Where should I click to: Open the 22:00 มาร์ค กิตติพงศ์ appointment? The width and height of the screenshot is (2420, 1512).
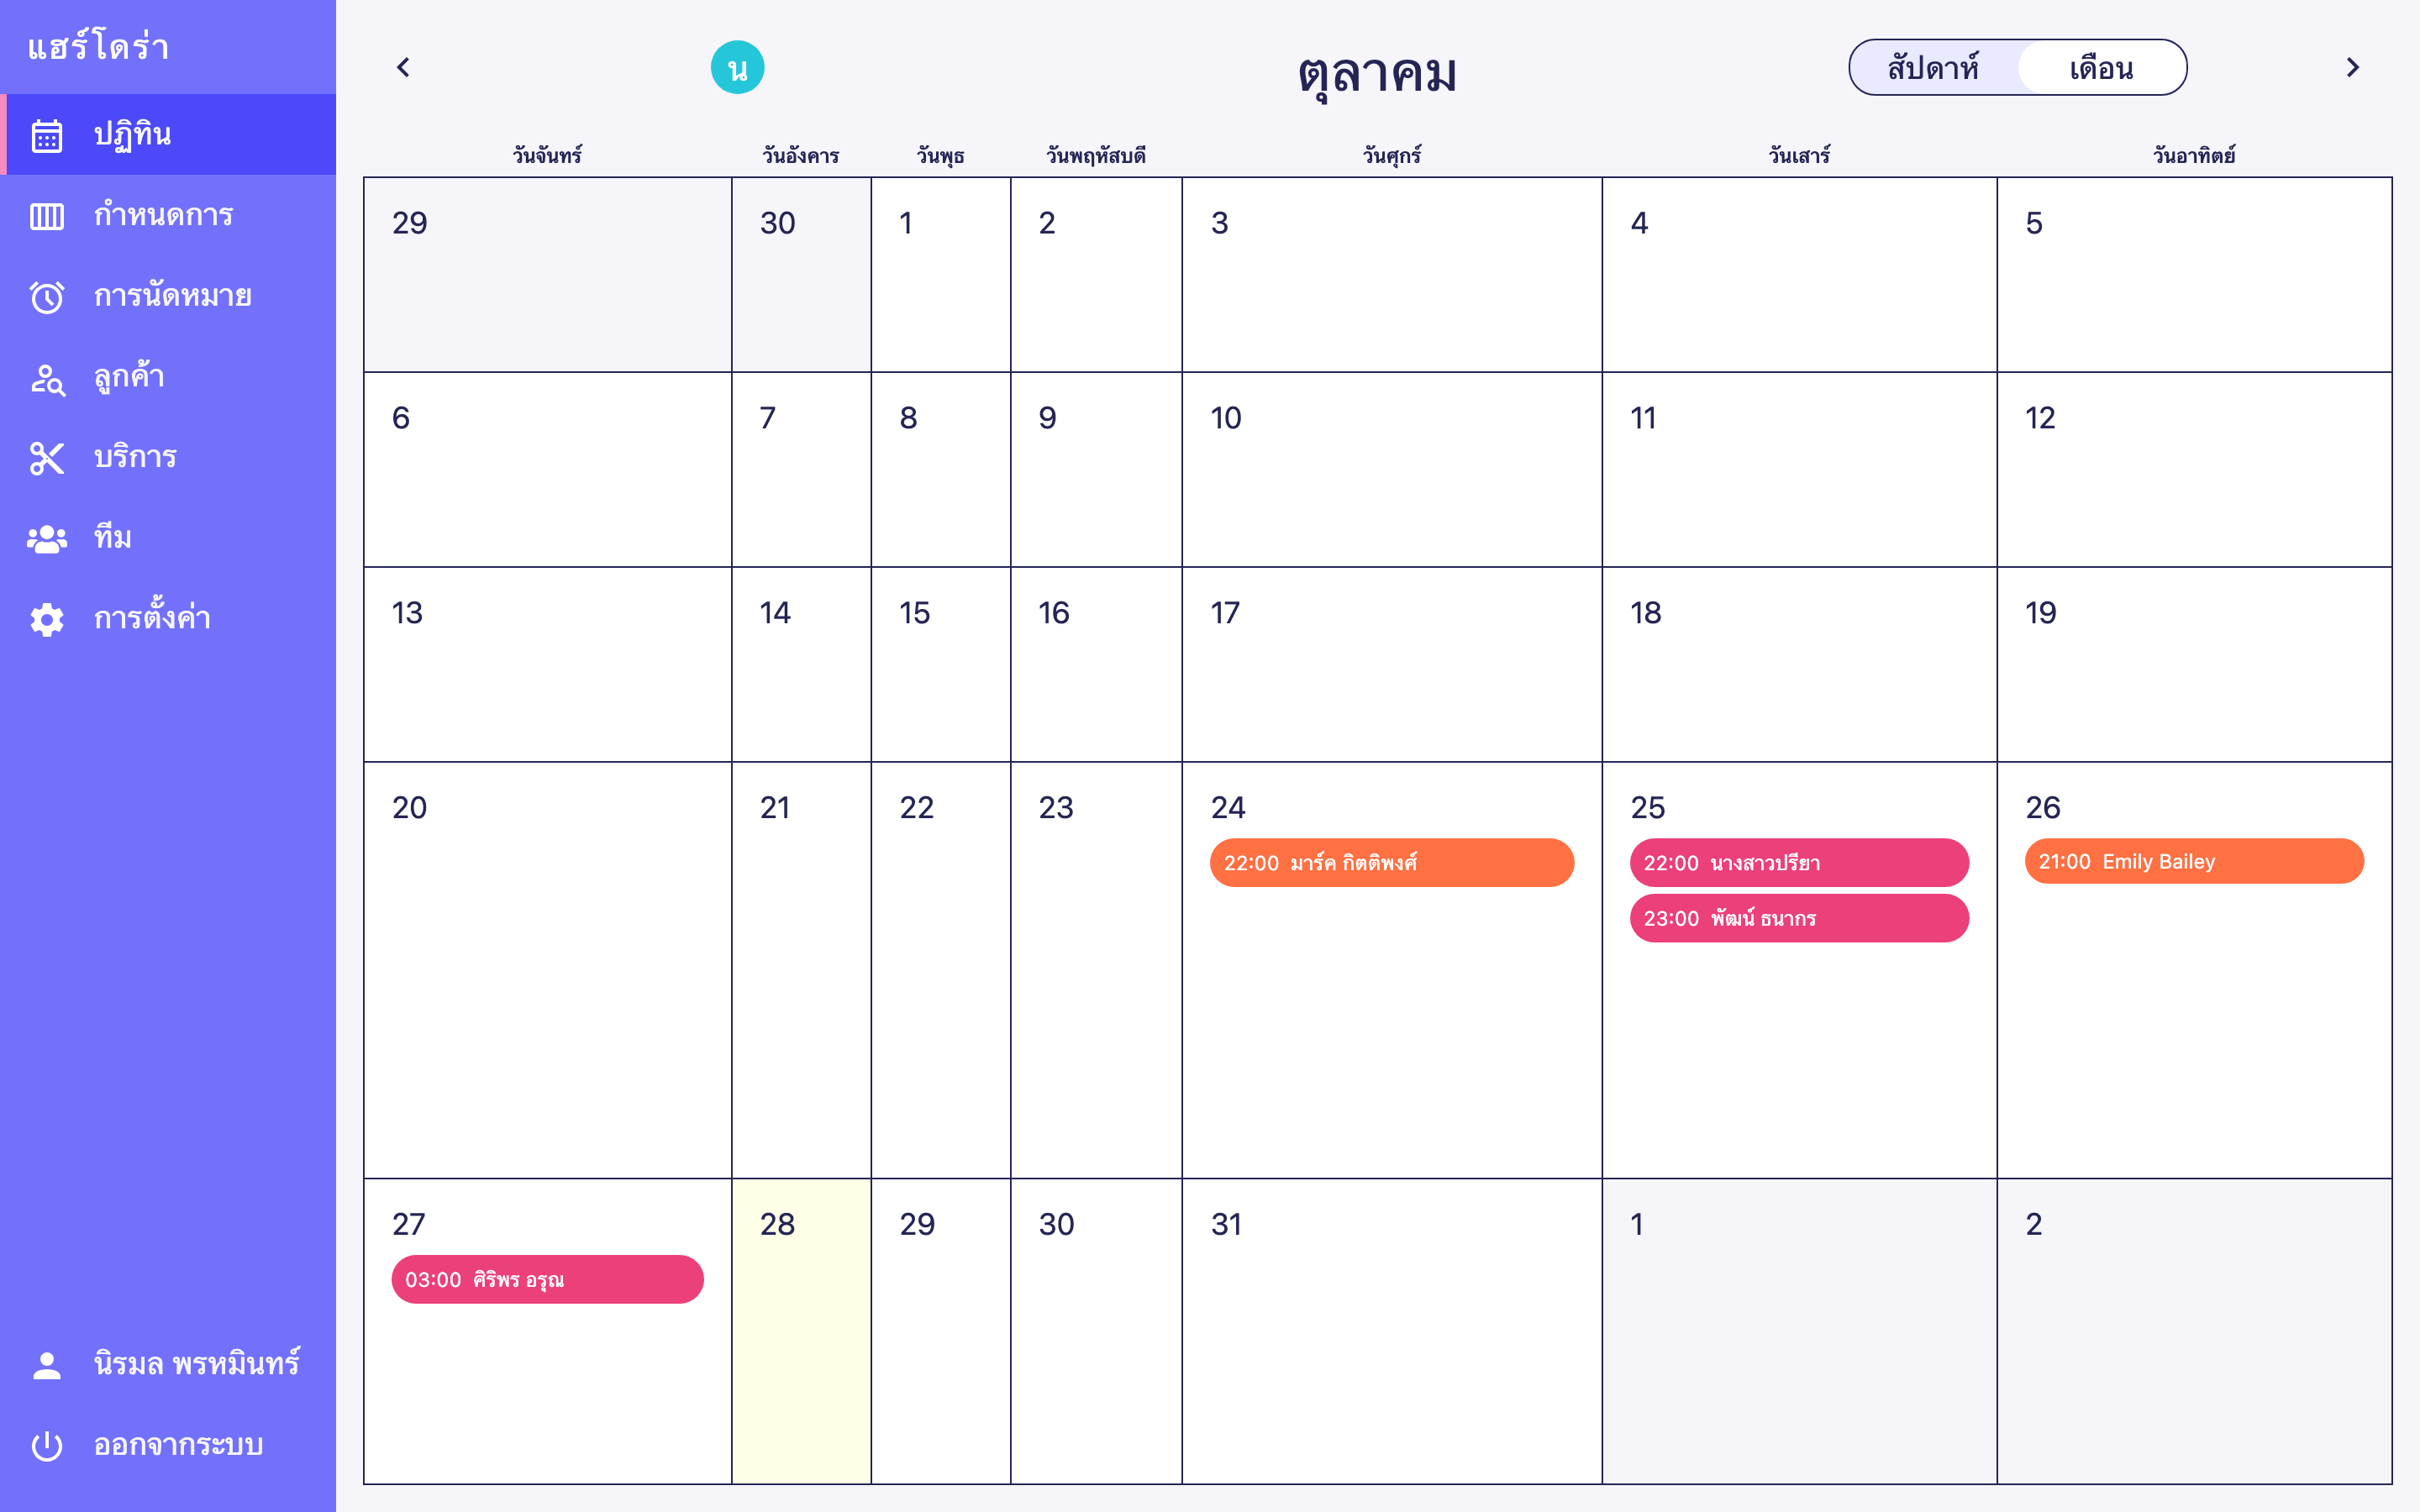pyautogui.click(x=1391, y=862)
